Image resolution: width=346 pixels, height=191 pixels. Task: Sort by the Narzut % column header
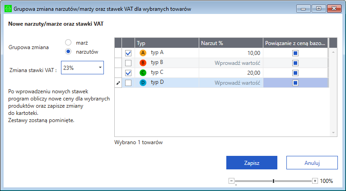click(x=231, y=42)
